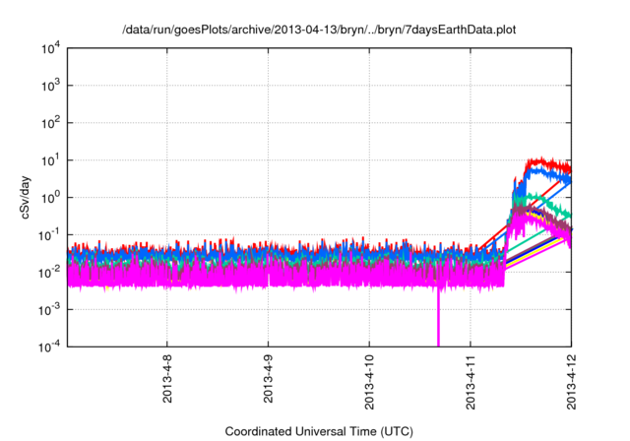
Task: Click the plot title file path text
Action: [x=319, y=30]
